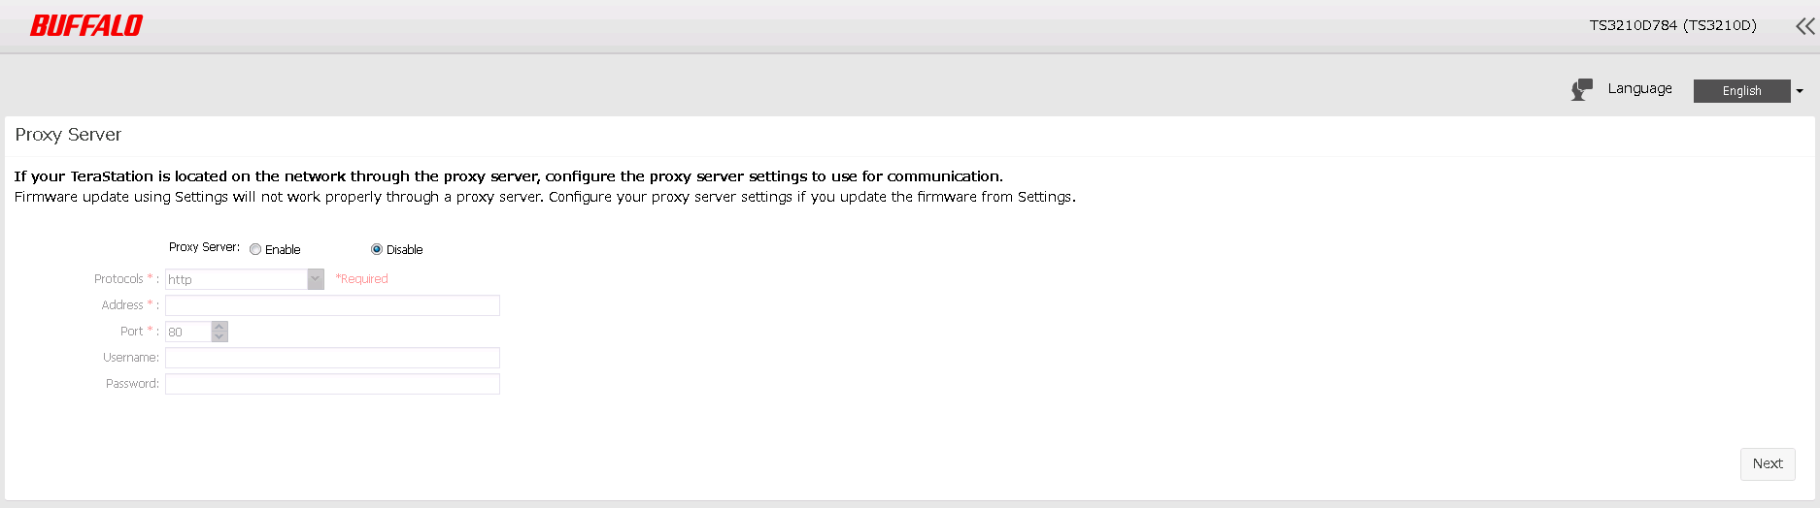Expand the Protocols dropdown arrow
Viewport: 1820px width, 508px height.
point(316,279)
